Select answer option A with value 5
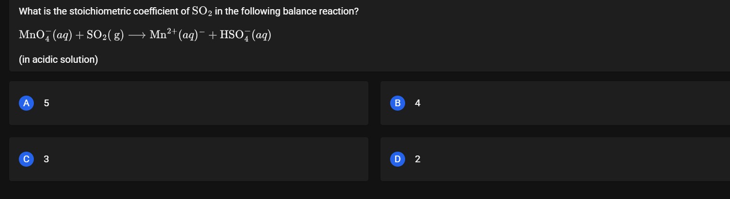This screenshot has width=730, height=199. click(189, 103)
